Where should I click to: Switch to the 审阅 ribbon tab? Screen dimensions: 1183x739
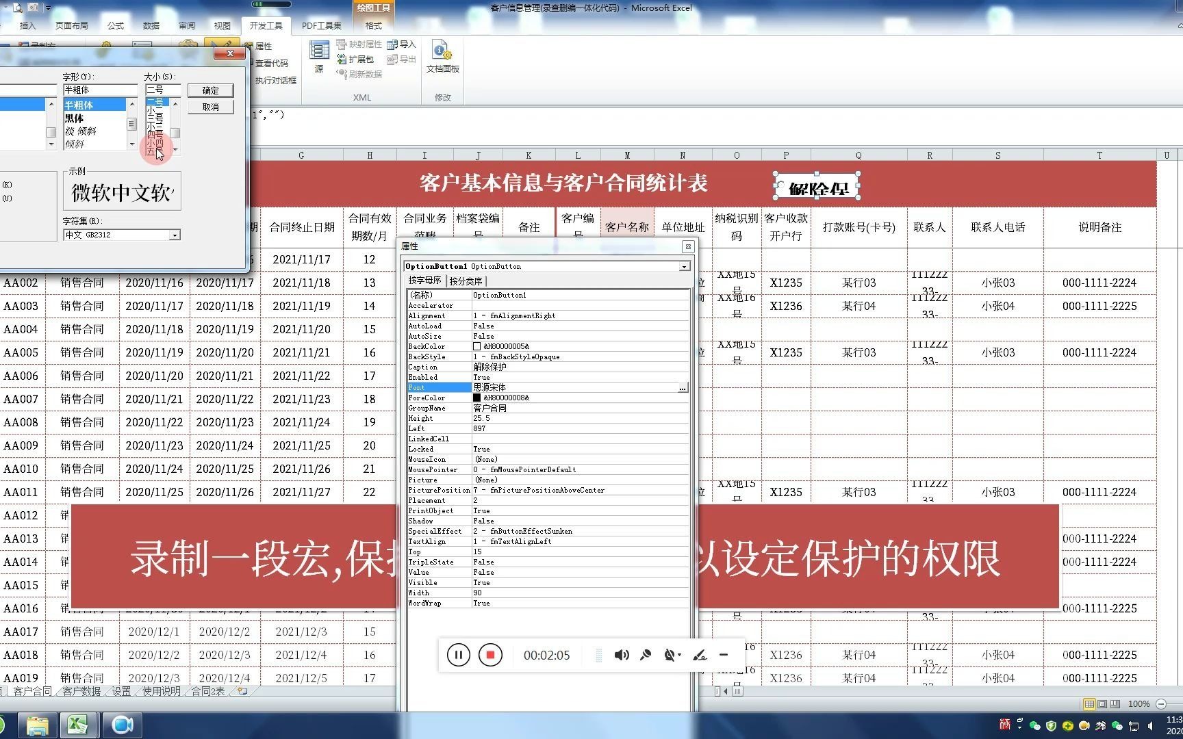(187, 25)
